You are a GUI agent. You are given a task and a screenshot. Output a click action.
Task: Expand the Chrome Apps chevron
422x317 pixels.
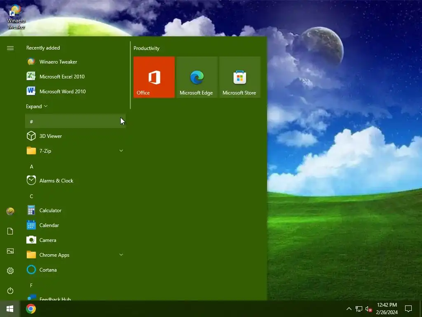[x=121, y=255]
